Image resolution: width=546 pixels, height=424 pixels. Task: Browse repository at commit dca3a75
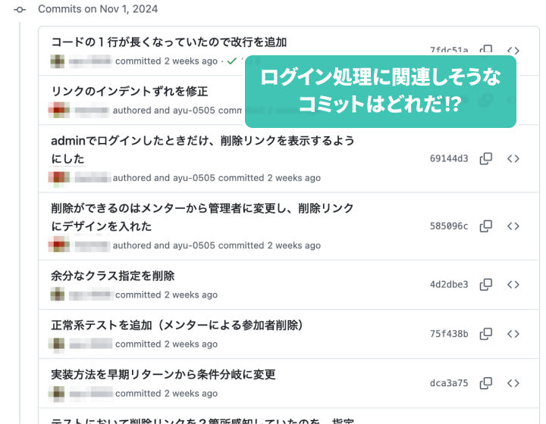513,383
